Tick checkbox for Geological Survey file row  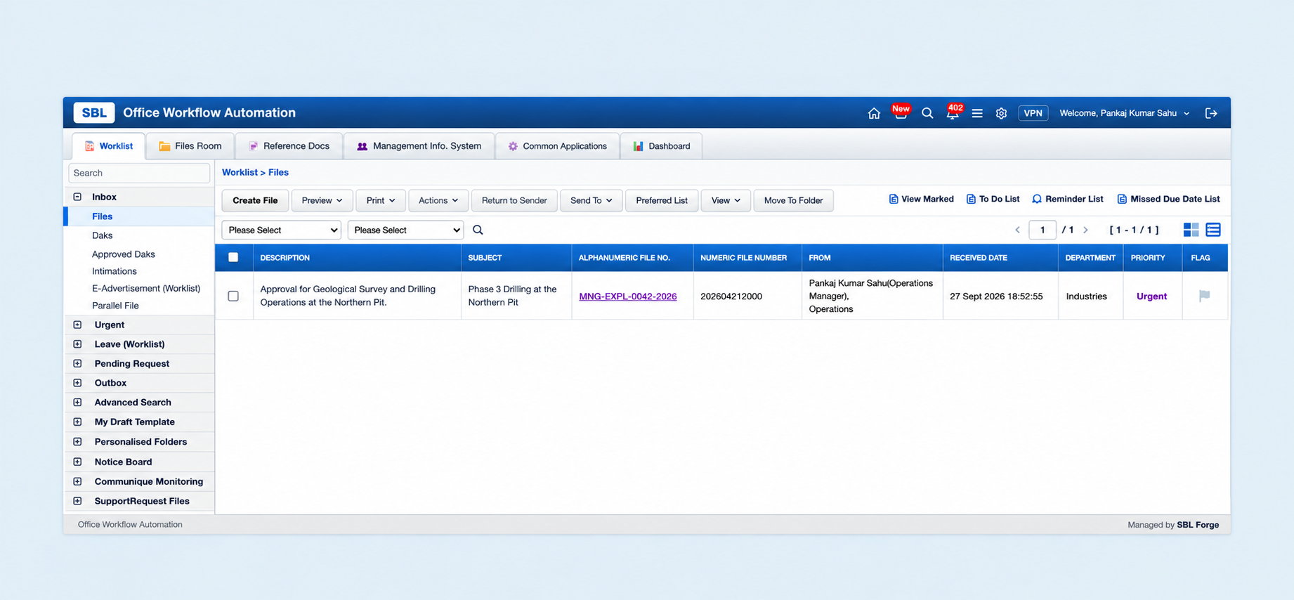233,296
